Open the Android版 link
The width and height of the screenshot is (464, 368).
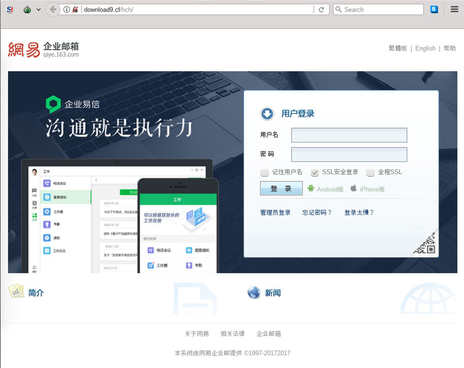(x=330, y=189)
